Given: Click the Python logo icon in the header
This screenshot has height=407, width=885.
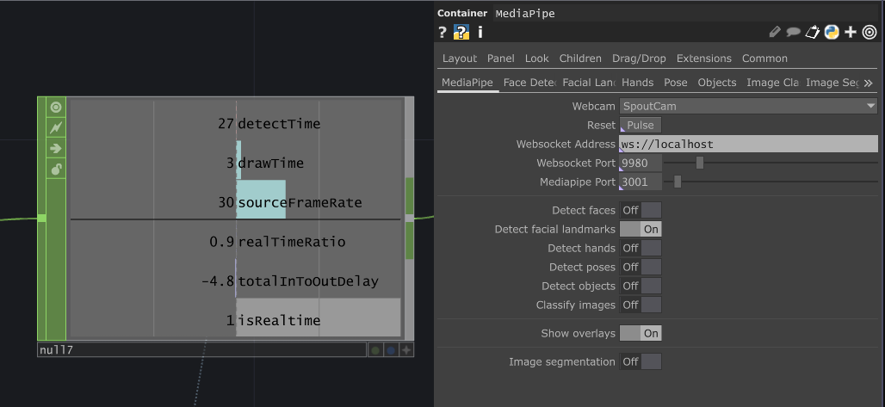Looking at the screenshot, I should point(832,32).
